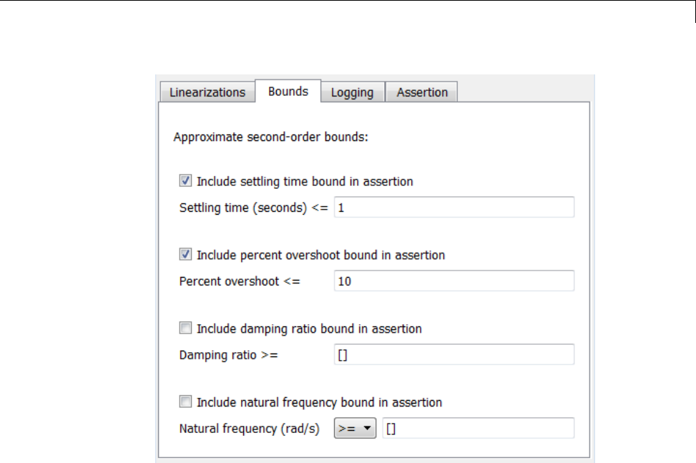This screenshot has width=696, height=463.
Task: Select the Natural frequency value field
Action: (478, 429)
